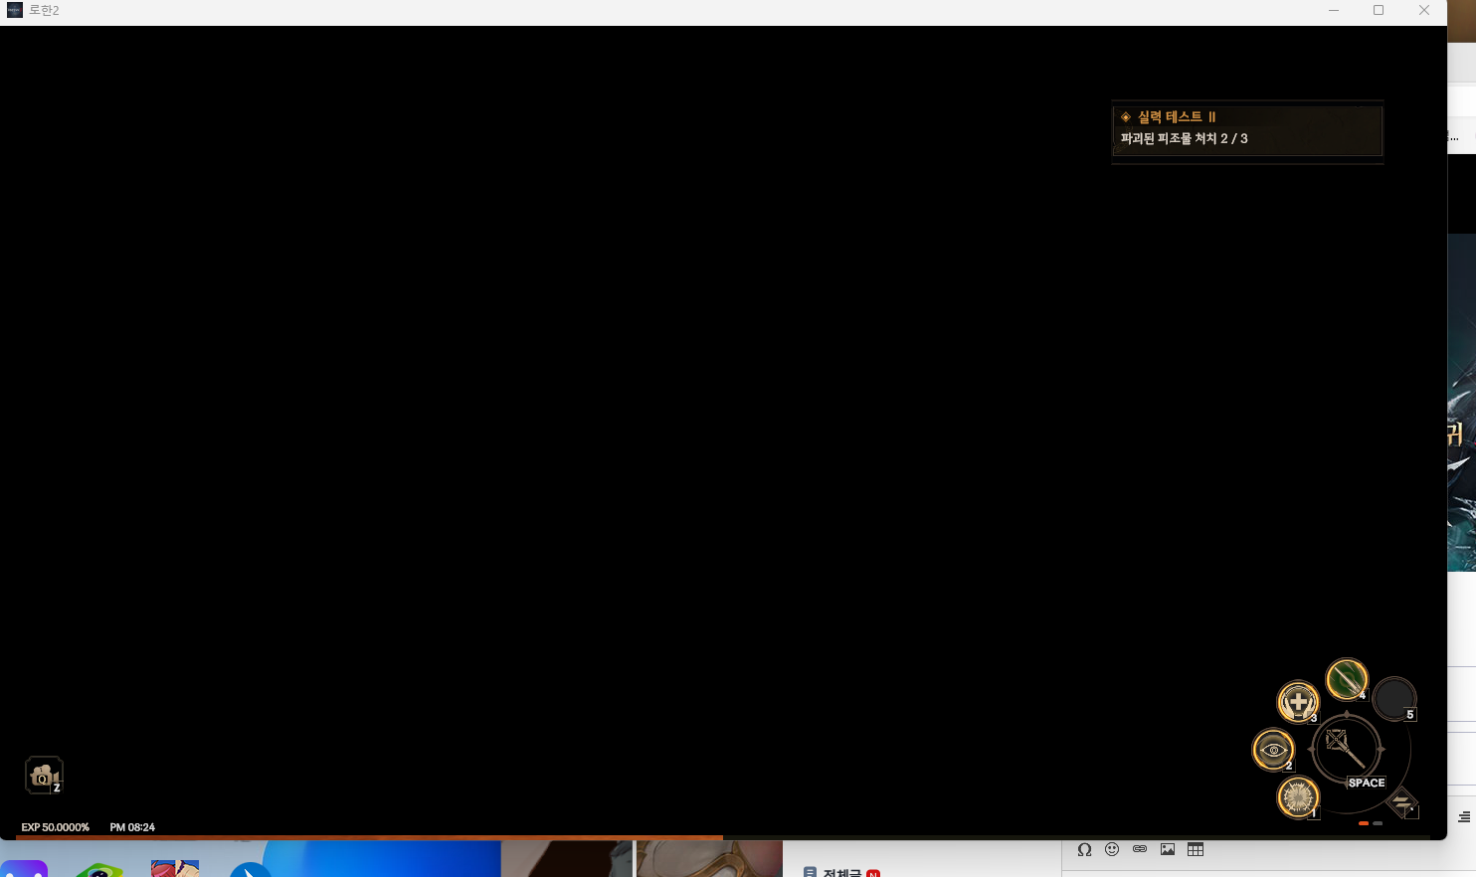This screenshot has width=1476, height=877.
Task: Insert a link using chain icon
Action: pyautogui.click(x=1140, y=849)
